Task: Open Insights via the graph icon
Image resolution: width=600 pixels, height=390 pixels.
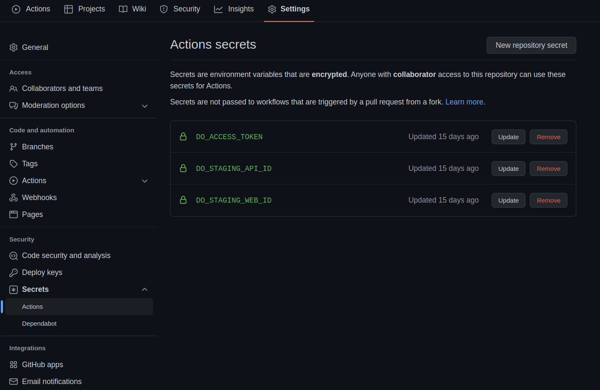Action: click(218, 9)
